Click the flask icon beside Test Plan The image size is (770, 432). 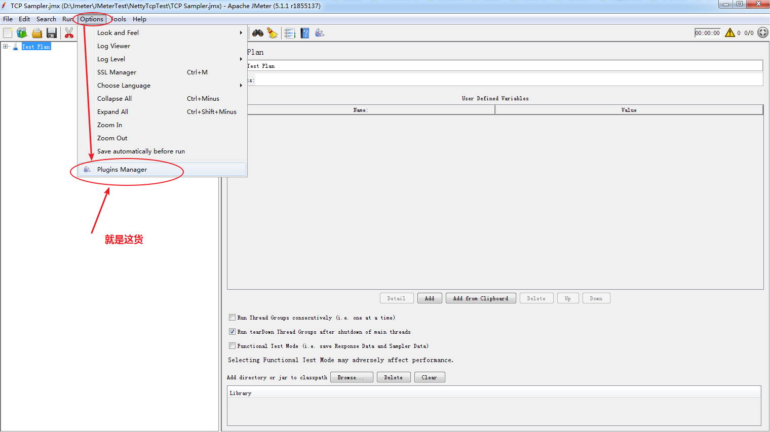[x=16, y=47]
